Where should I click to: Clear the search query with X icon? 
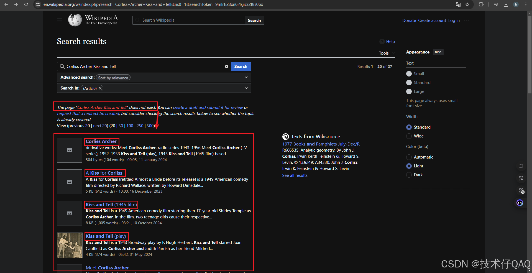coord(227,67)
